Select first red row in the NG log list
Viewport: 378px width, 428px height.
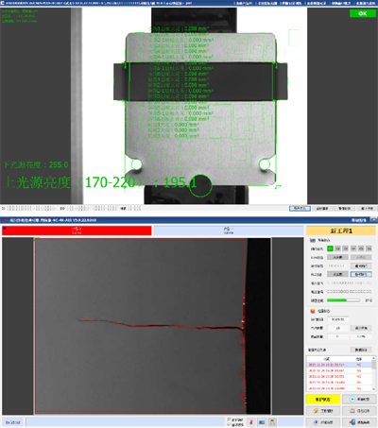click(339, 365)
